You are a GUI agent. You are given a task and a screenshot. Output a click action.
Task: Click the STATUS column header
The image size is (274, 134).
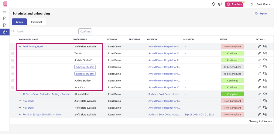223,40
